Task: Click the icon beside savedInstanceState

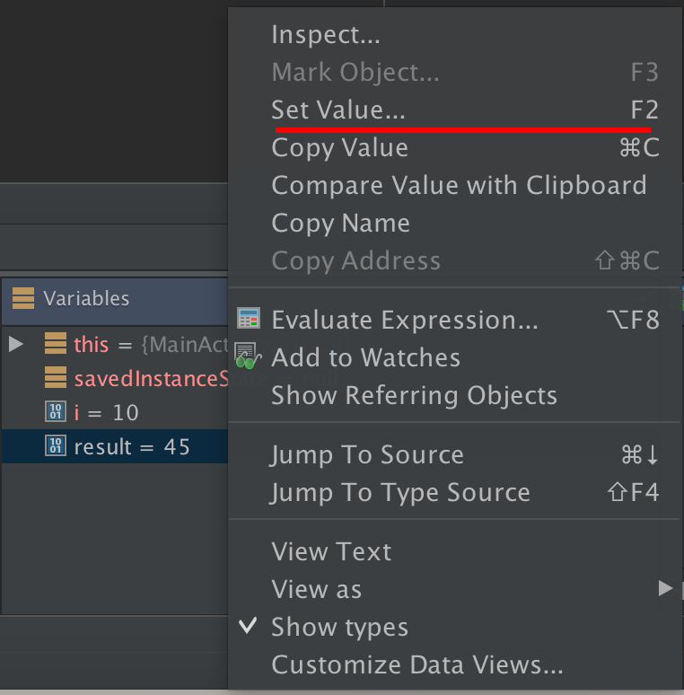Action: [x=56, y=377]
